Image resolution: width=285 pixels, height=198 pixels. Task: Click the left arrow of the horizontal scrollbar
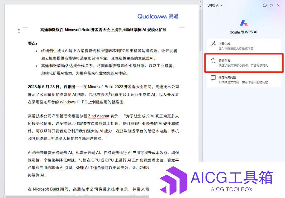click(x=3, y=197)
